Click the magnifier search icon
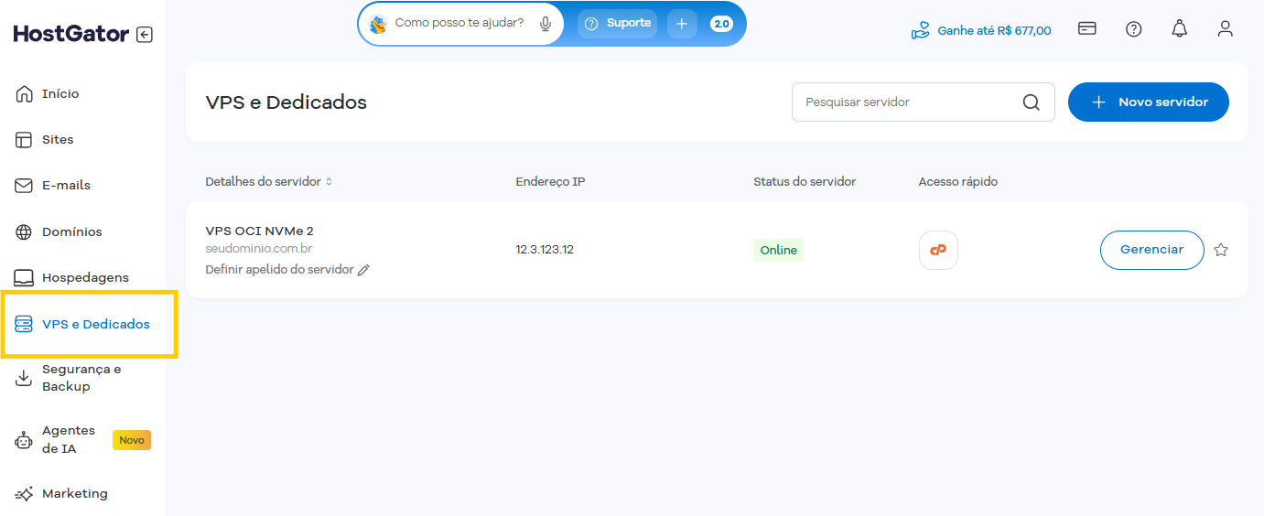 coord(1032,102)
